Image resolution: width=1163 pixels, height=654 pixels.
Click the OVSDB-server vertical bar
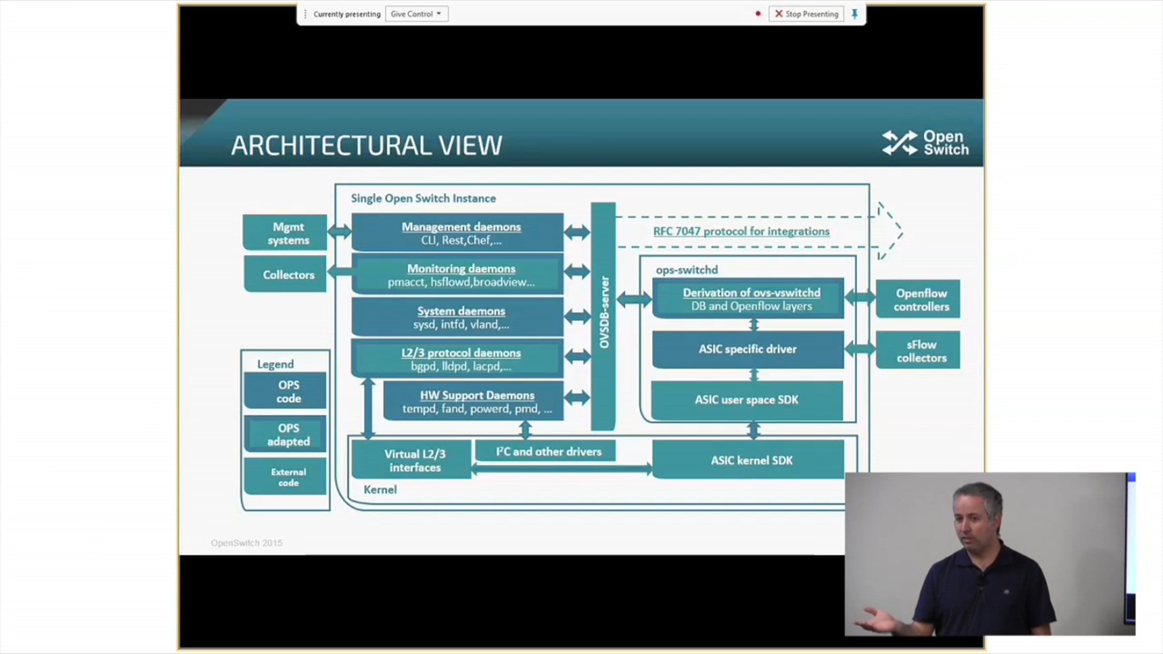(603, 315)
